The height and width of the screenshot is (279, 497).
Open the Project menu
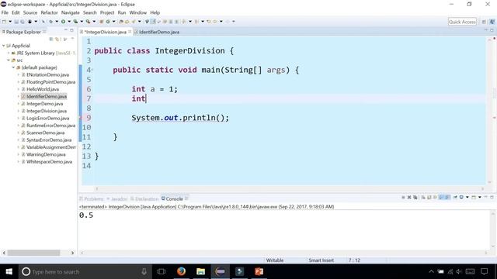[107, 12]
